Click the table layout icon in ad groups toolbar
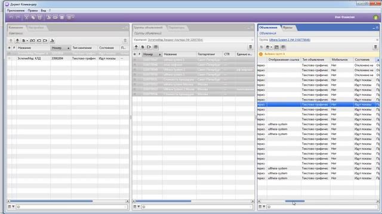Screen dimensions: 382x214 [x=156, y=47]
